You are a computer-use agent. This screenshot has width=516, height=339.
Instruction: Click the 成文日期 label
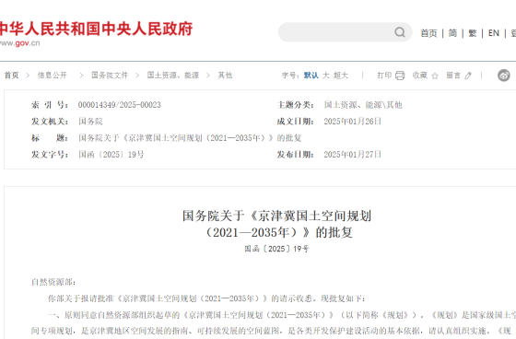coord(295,122)
